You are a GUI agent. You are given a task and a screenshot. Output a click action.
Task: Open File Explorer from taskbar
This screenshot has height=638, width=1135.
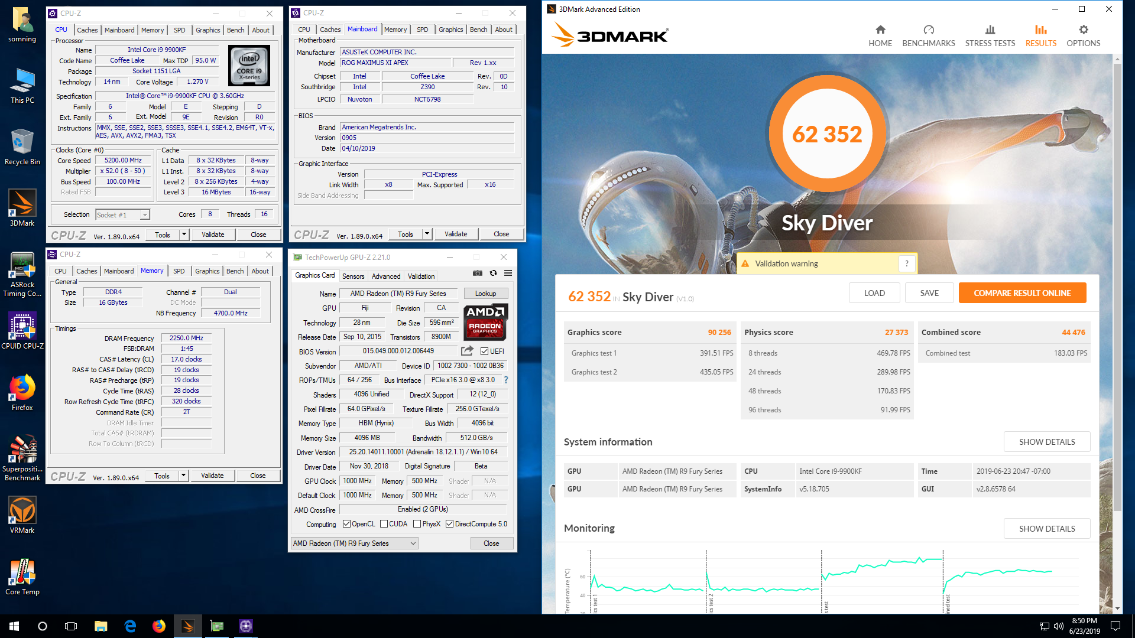click(100, 626)
